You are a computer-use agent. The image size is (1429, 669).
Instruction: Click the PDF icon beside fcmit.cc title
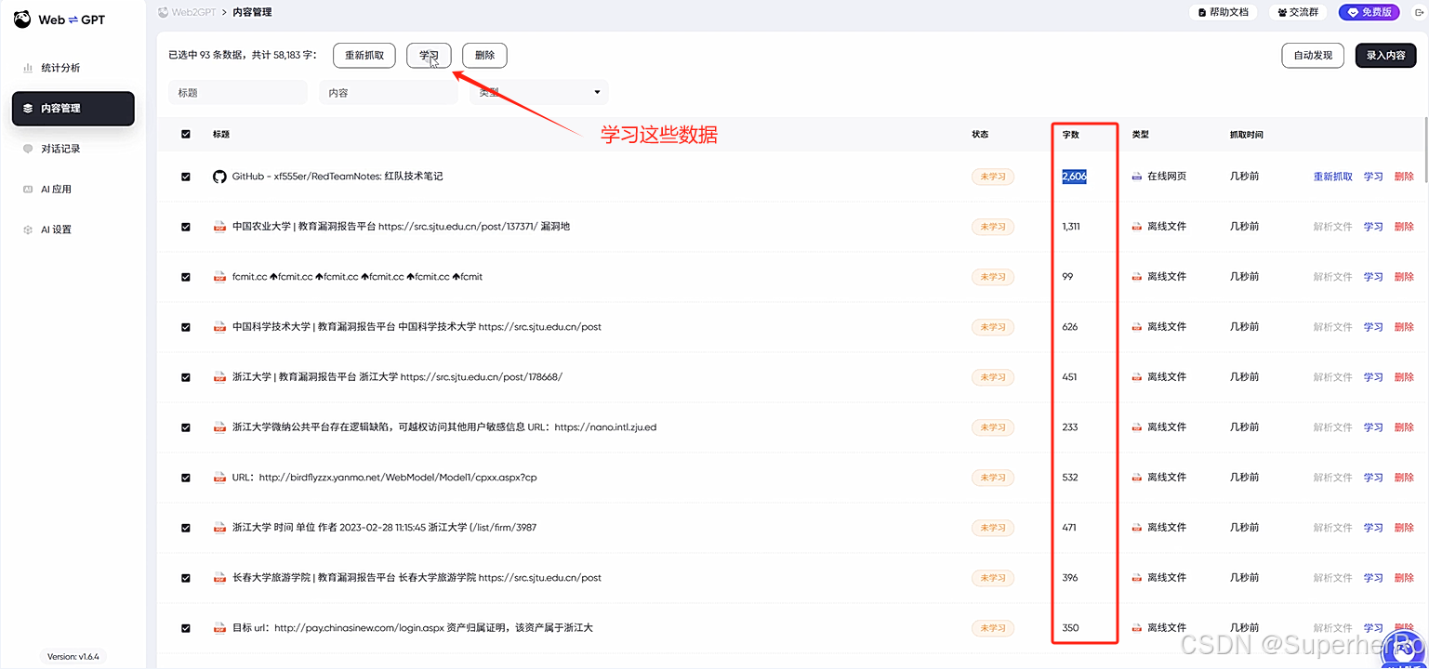click(x=219, y=277)
